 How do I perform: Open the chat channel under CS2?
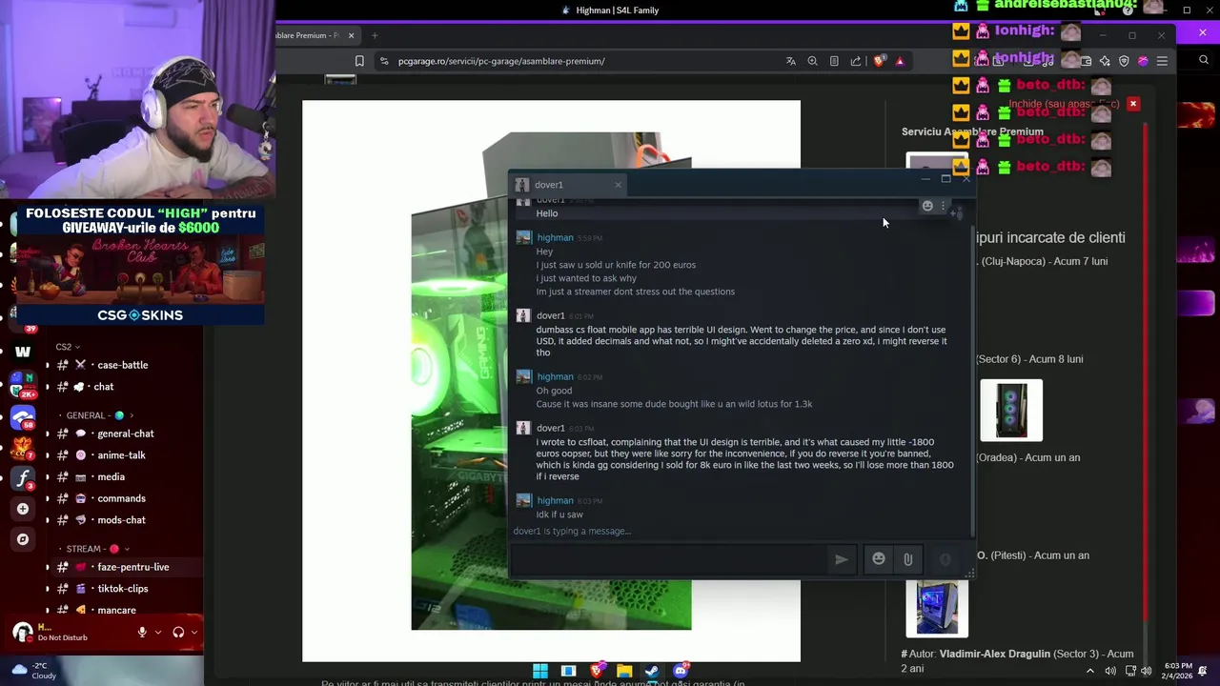(103, 387)
